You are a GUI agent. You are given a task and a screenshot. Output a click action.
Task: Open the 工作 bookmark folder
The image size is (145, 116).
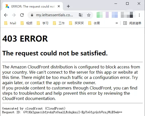[59, 23]
